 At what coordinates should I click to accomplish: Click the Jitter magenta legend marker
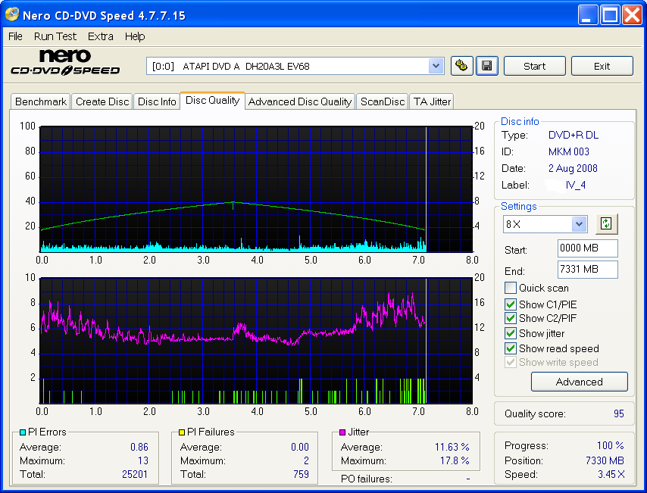pos(344,432)
